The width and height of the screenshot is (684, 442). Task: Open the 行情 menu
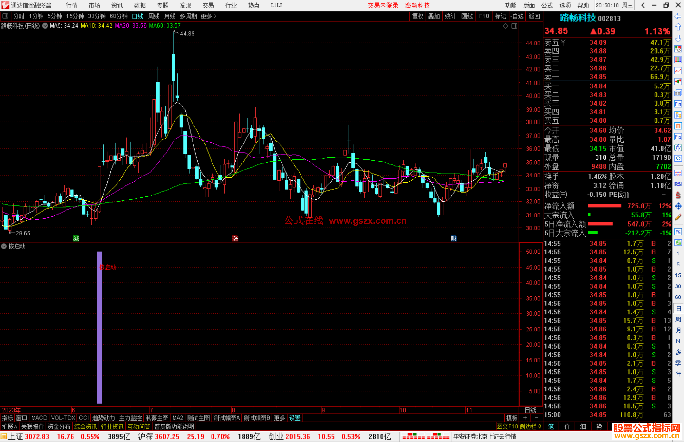71,5
